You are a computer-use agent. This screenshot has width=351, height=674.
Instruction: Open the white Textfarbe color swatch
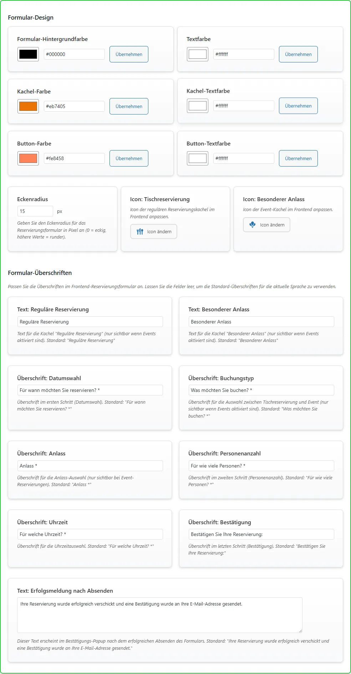pyautogui.click(x=198, y=54)
